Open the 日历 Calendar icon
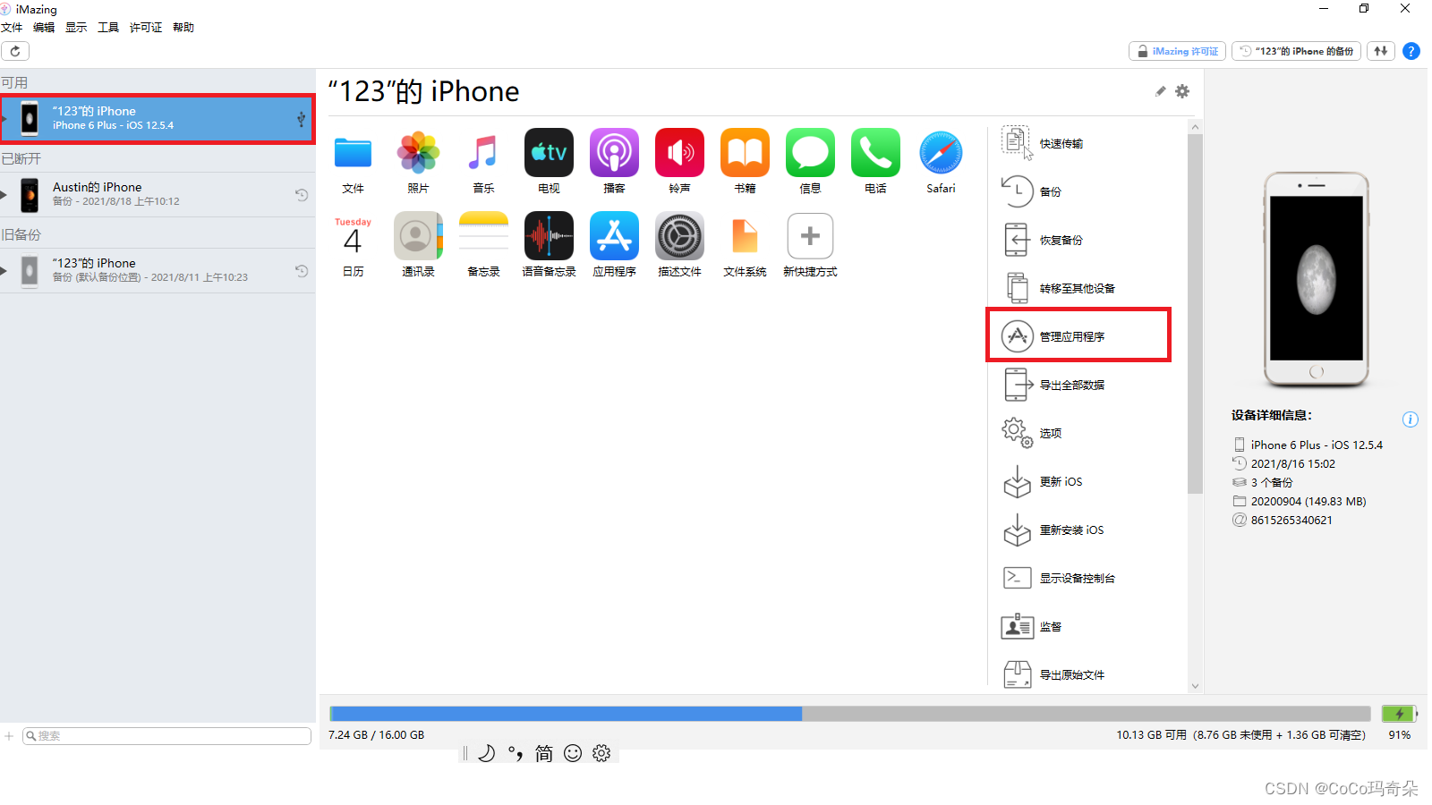 click(x=353, y=236)
